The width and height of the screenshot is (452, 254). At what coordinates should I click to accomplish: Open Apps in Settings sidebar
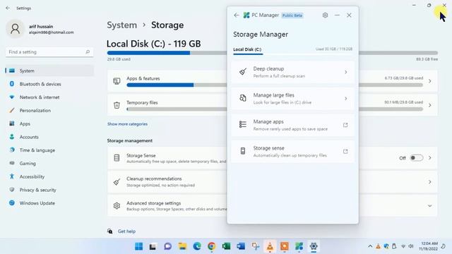click(x=49, y=124)
